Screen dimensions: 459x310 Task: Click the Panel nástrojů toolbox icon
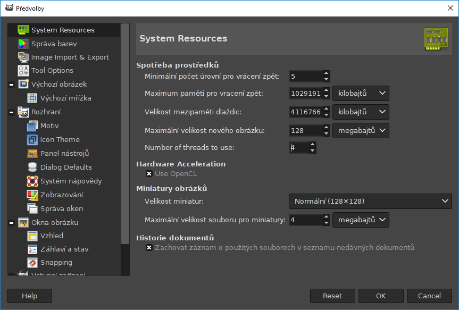pyautogui.click(x=32, y=154)
